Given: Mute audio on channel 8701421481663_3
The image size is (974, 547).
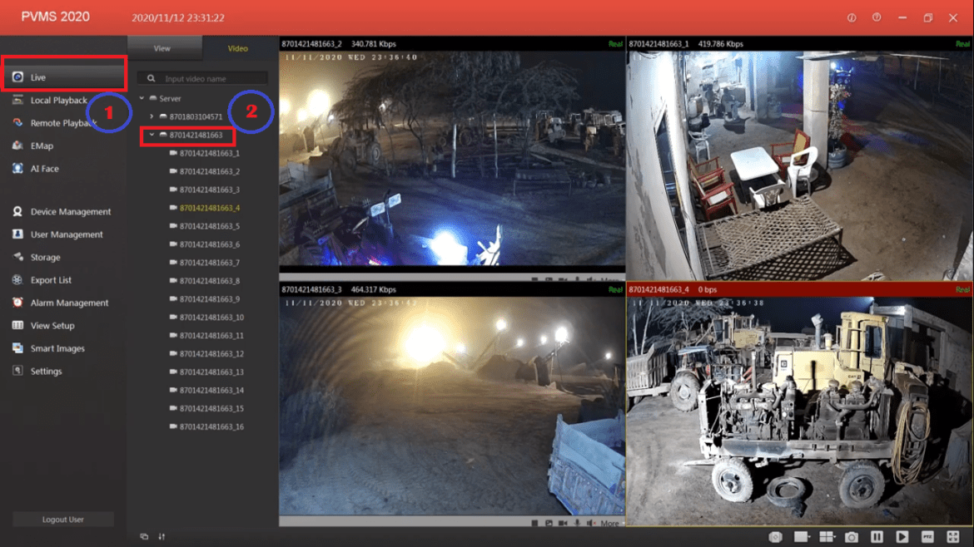Looking at the screenshot, I should (592, 521).
